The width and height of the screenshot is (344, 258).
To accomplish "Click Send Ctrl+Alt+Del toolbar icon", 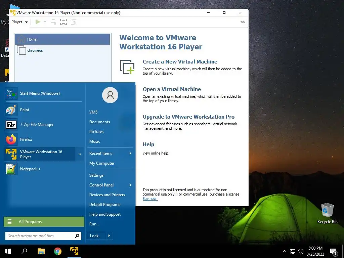I will pos(53,22).
